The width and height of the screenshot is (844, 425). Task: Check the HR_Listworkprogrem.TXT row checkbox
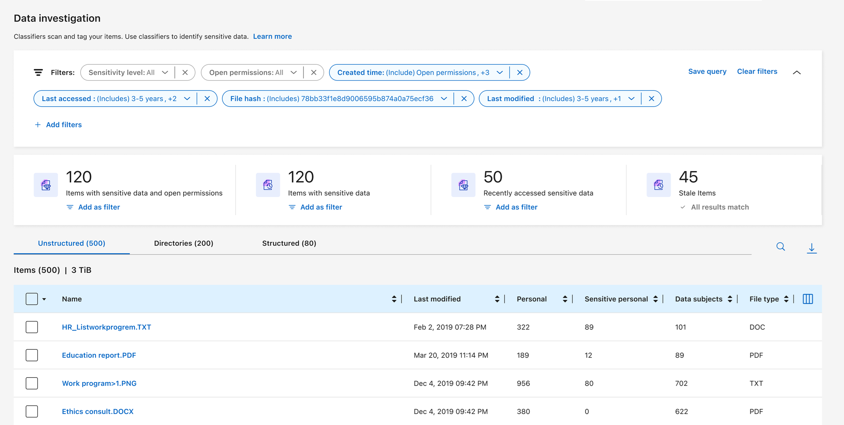(x=32, y=327)
